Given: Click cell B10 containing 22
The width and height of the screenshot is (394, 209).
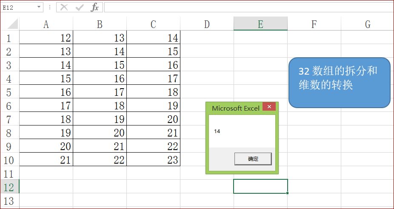Looking at the screenshot, I should pyautogui.click(x=100, y=159).
